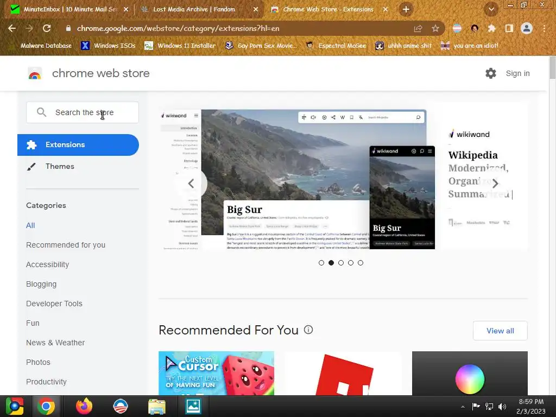Click the striped flag extension icon in toolbar
Viewport: 556px width, 417px height.
click(x=457, y=28)
